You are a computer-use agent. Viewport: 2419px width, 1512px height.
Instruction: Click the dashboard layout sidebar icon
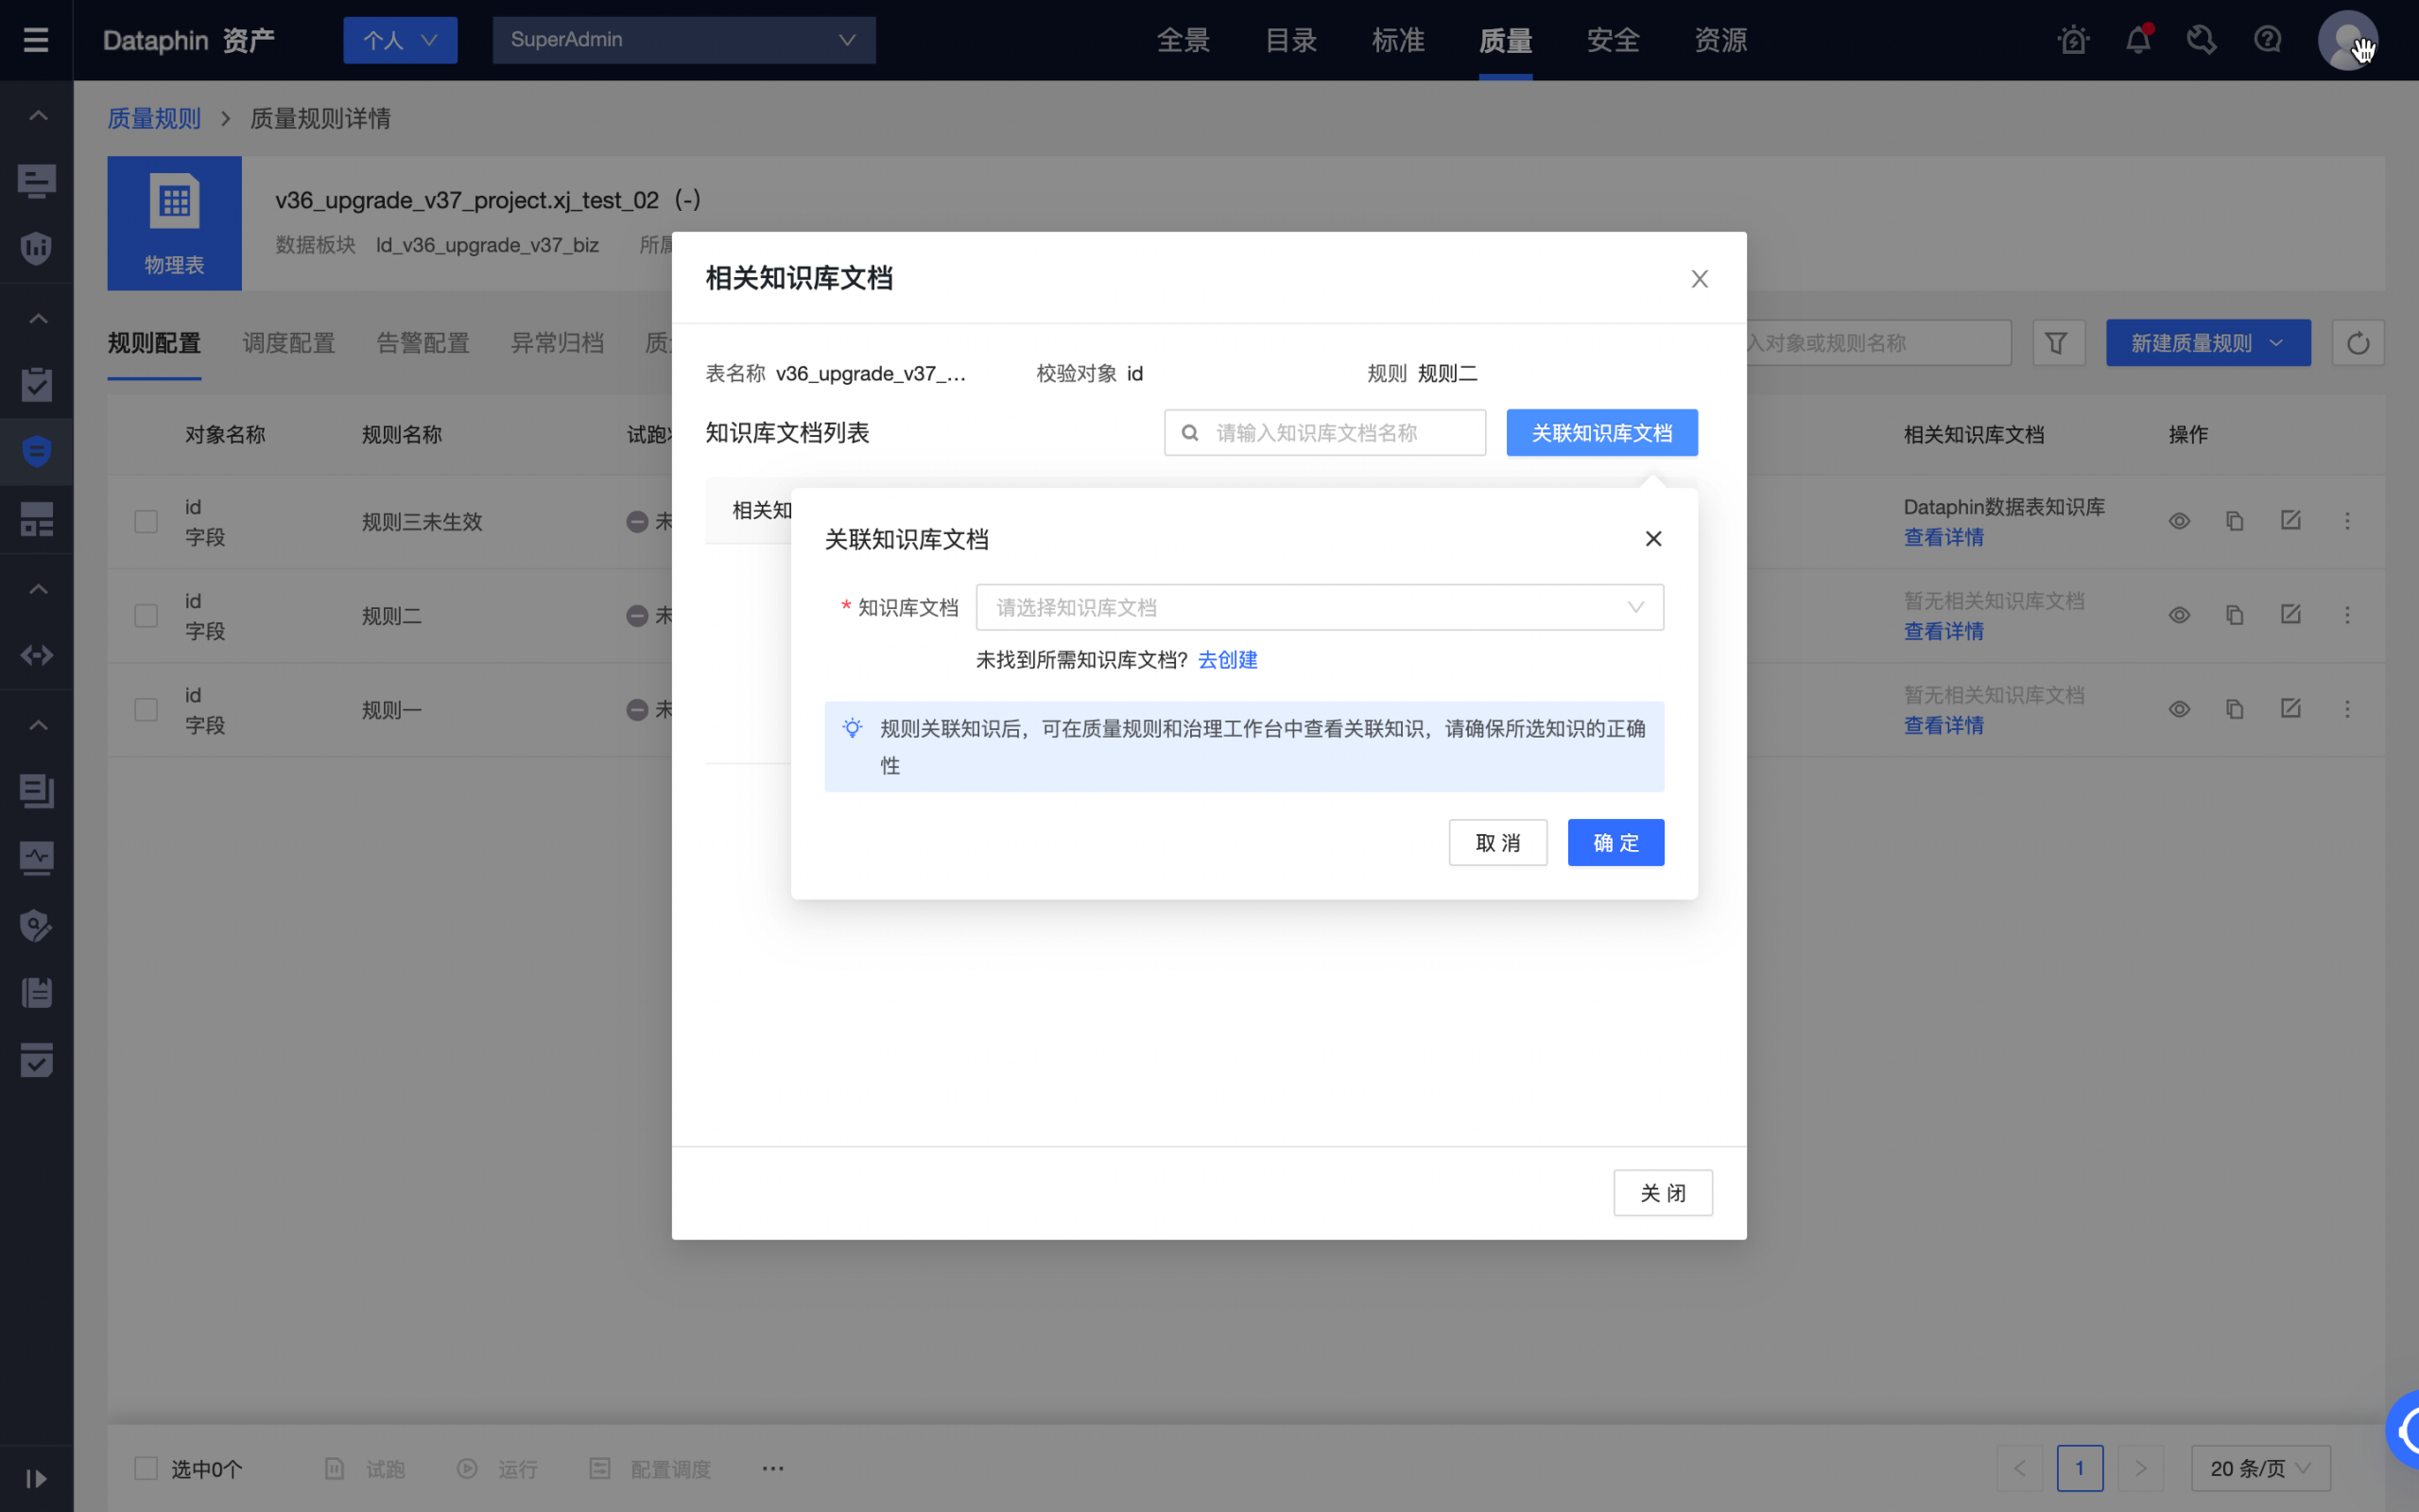(x=37, y=519)
